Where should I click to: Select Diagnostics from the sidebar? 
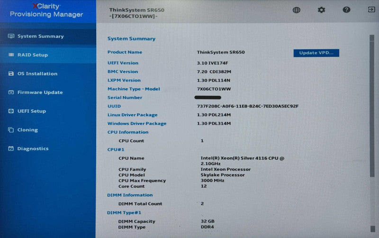[48, 148]
